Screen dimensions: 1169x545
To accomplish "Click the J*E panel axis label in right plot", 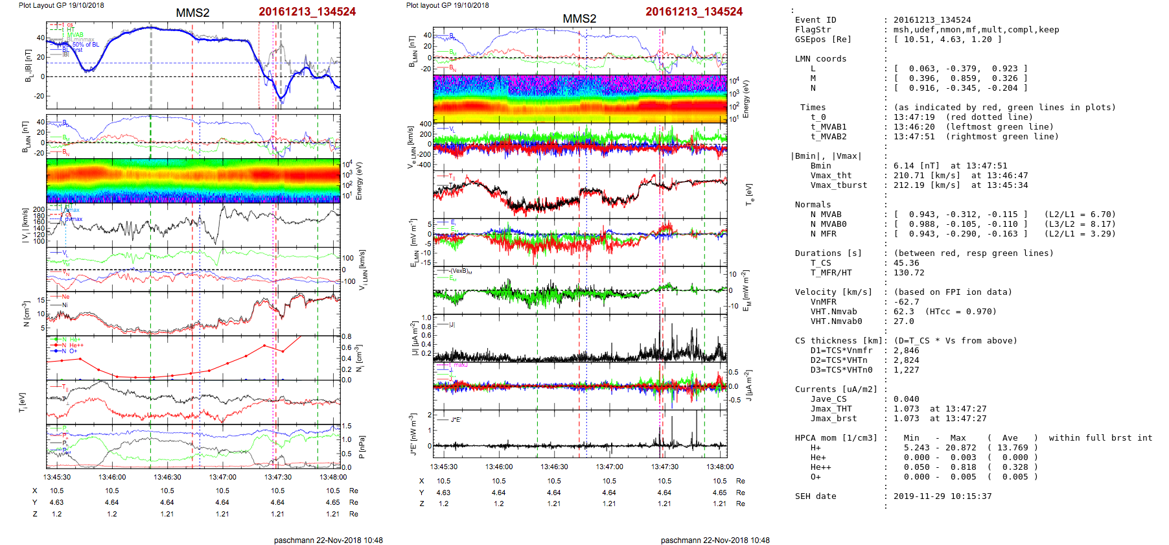I will point(412,434).
